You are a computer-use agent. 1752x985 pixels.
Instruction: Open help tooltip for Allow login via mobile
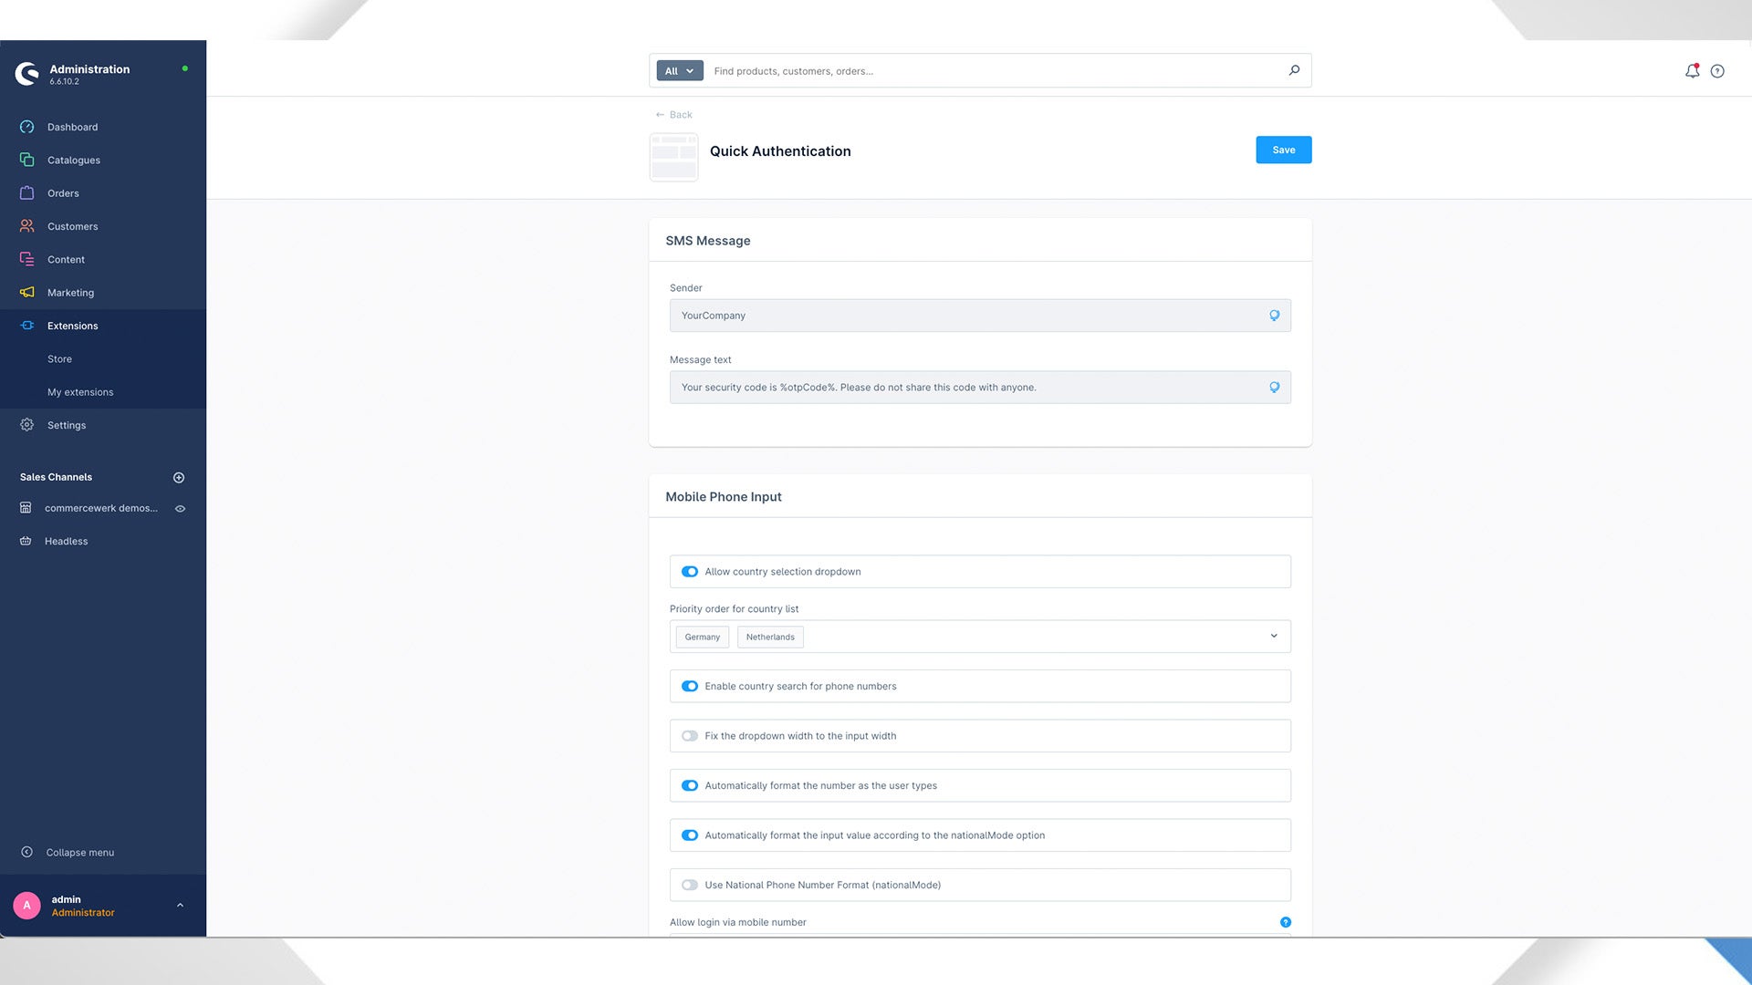pyautogui.click(x=1286, y=922)
